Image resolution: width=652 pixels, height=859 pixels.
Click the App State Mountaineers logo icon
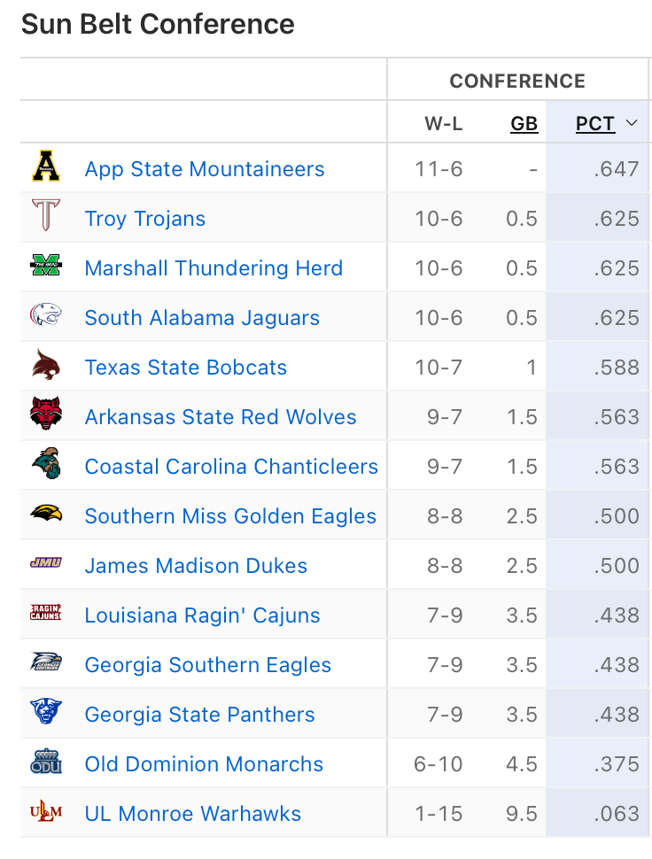pyautogui.click(x=46, y=168)
